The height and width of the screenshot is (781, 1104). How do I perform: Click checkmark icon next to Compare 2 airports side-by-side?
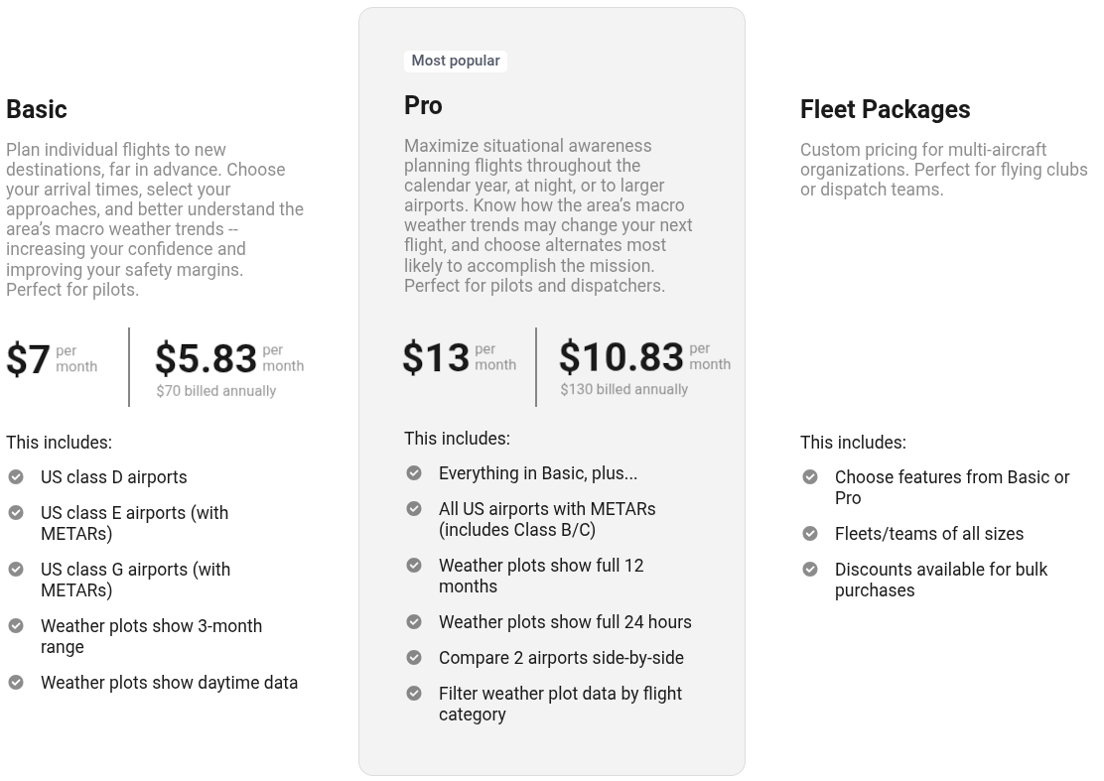point(414,658)
